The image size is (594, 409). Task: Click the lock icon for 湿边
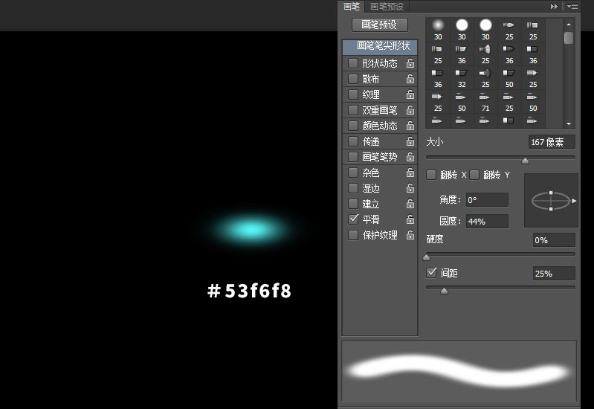(x=410, y=188)
